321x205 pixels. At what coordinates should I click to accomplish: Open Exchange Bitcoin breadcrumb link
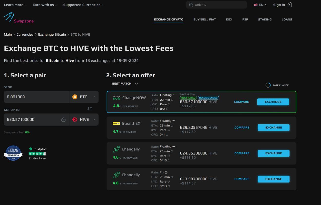tap(52, 34)
